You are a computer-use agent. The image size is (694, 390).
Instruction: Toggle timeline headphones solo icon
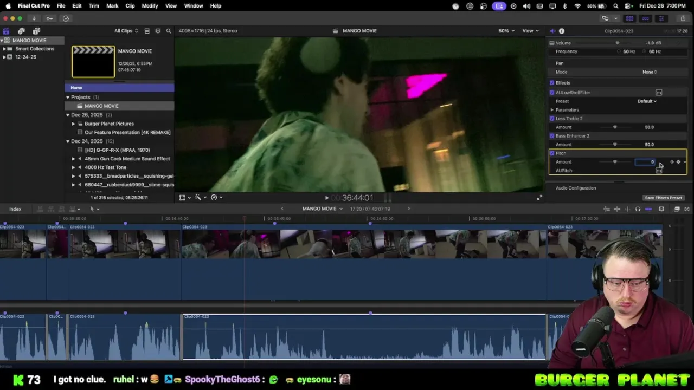(638, 209)
